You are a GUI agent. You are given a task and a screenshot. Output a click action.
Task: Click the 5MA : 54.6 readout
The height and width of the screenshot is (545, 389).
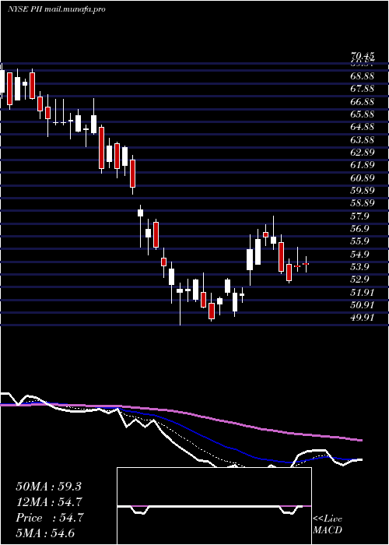pos(45,533)
